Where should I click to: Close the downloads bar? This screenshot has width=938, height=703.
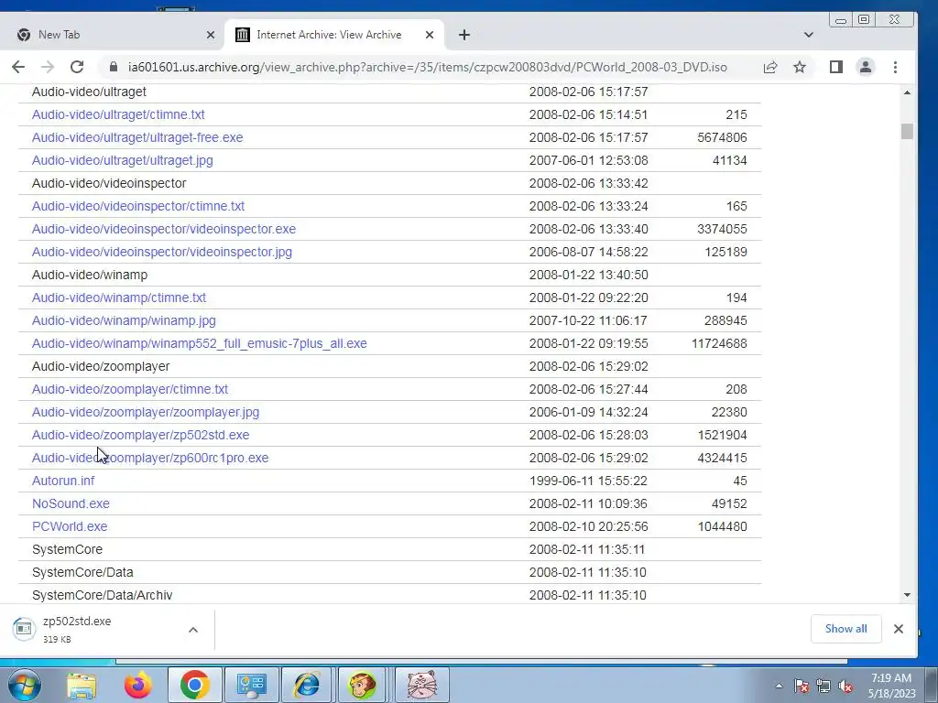click(x=899, y=629)
